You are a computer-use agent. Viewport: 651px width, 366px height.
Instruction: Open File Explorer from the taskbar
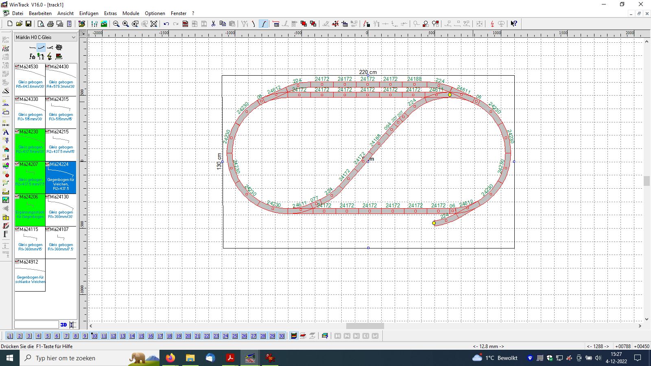[190, 358]
